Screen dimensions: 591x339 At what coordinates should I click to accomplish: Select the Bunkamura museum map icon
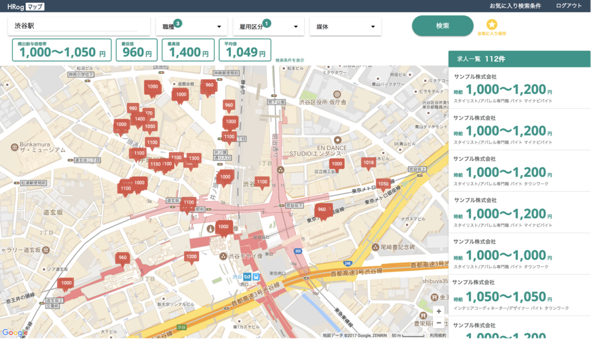(14, 147)
